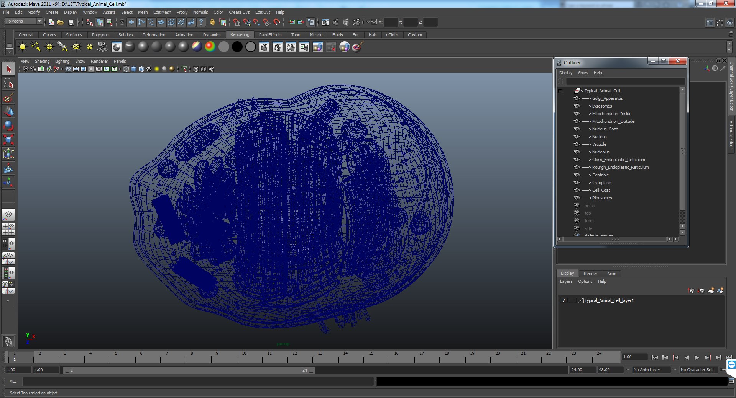
Task: Select the arrow Select Tool in toolbox
Action: point(8,69)
